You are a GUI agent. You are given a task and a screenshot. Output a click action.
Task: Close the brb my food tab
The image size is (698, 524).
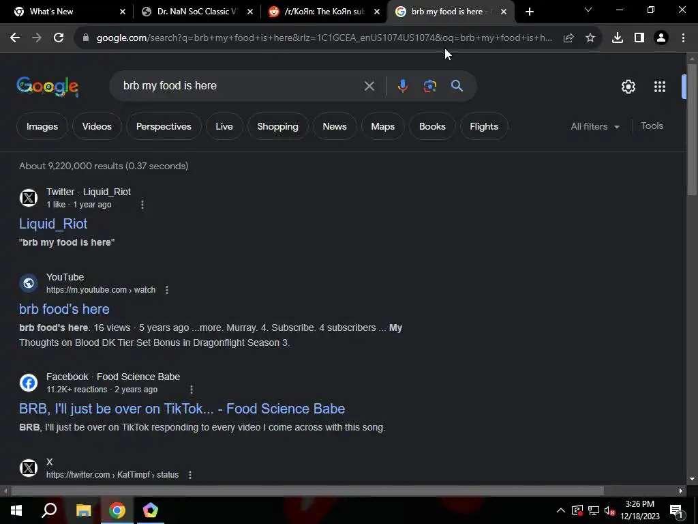click(x=504, y=12)
